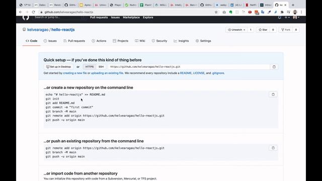
Task: Star the hello-reactjs repository
Action: (x=263, y=30)
